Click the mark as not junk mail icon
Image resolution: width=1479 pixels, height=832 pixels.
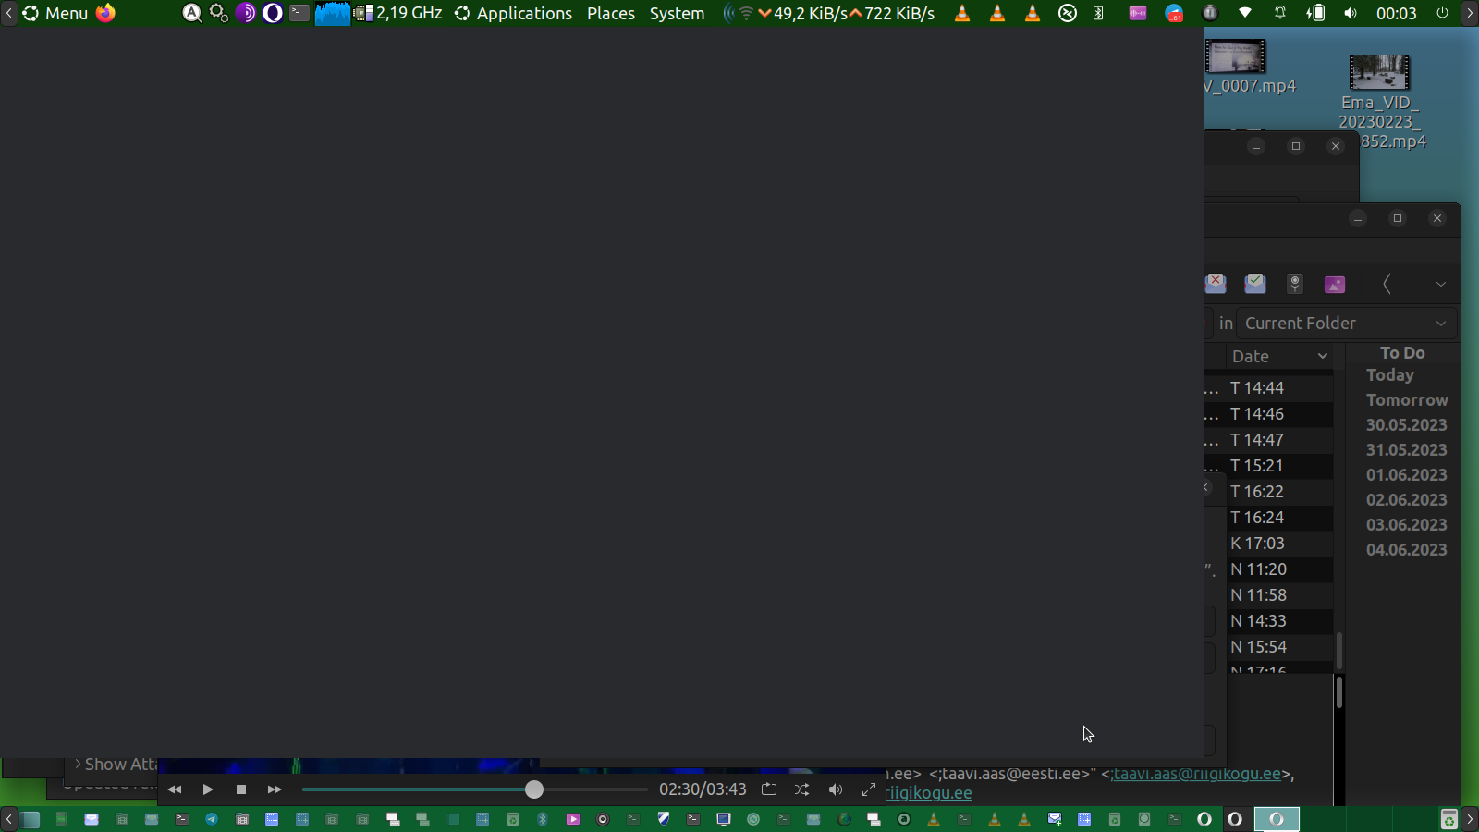coord(1255,283)
